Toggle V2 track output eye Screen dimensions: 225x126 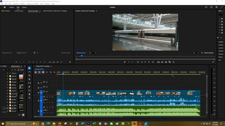click(x=47, y=87)
